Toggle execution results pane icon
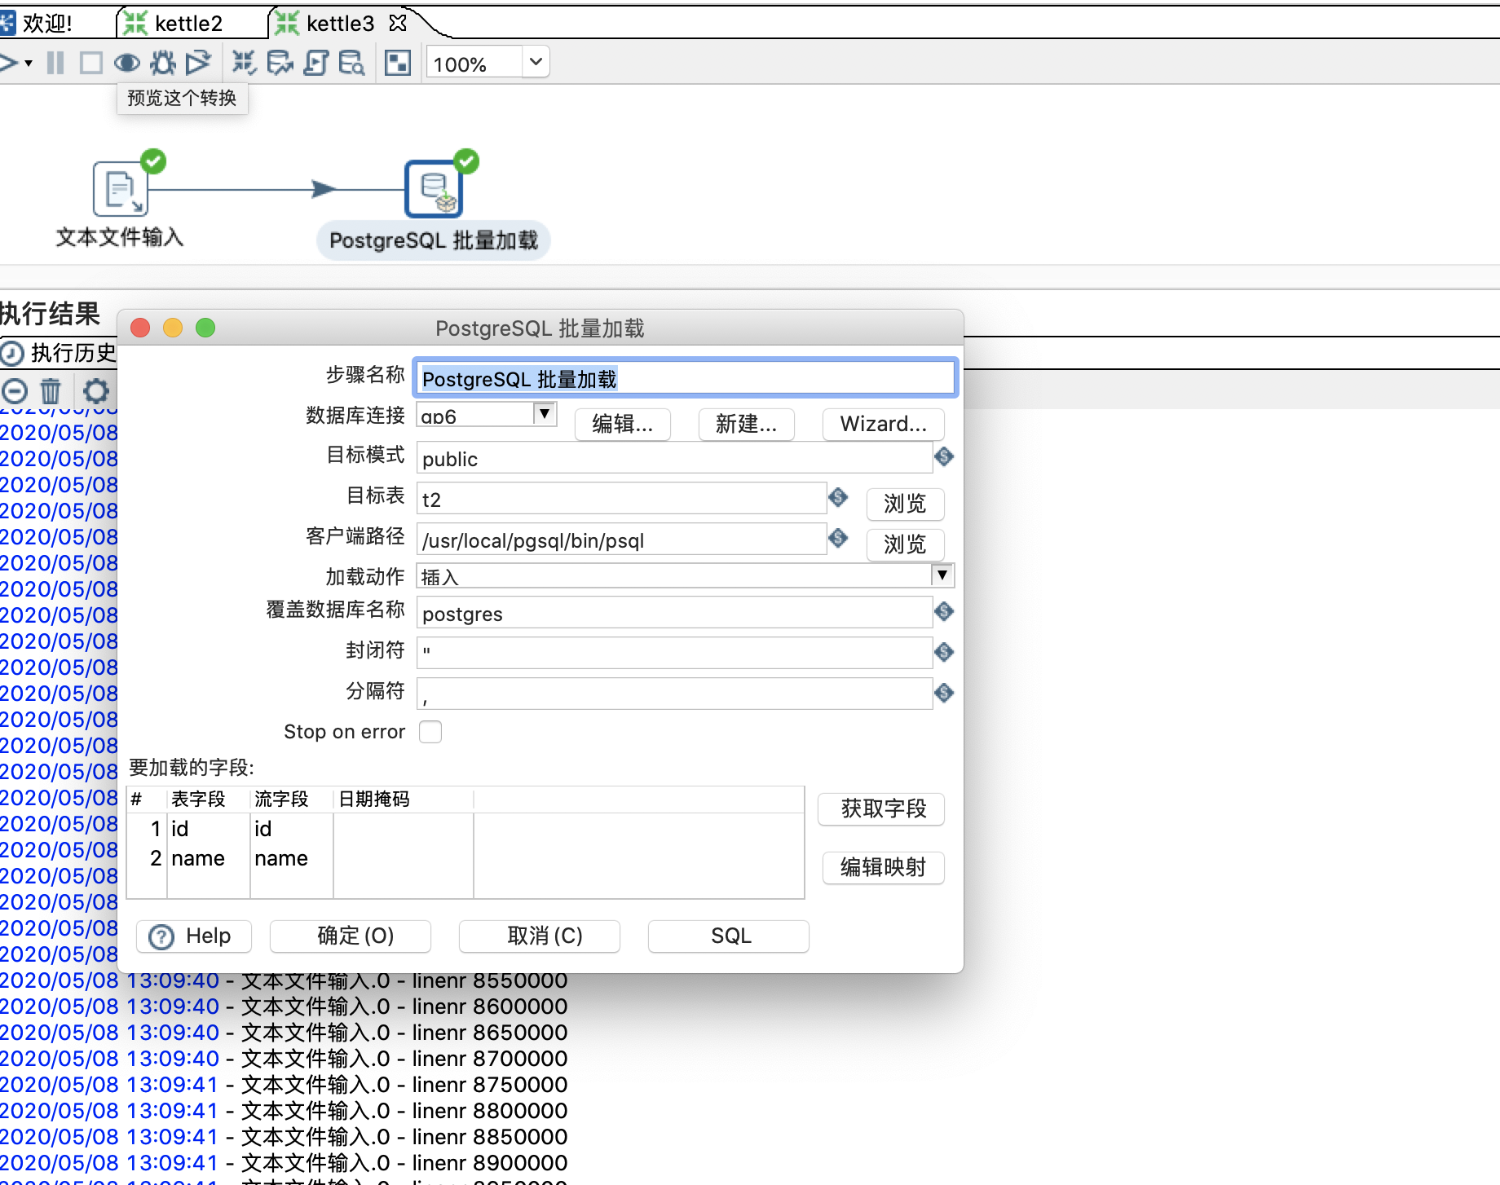1500x1185 pixels. coord(398,63)
